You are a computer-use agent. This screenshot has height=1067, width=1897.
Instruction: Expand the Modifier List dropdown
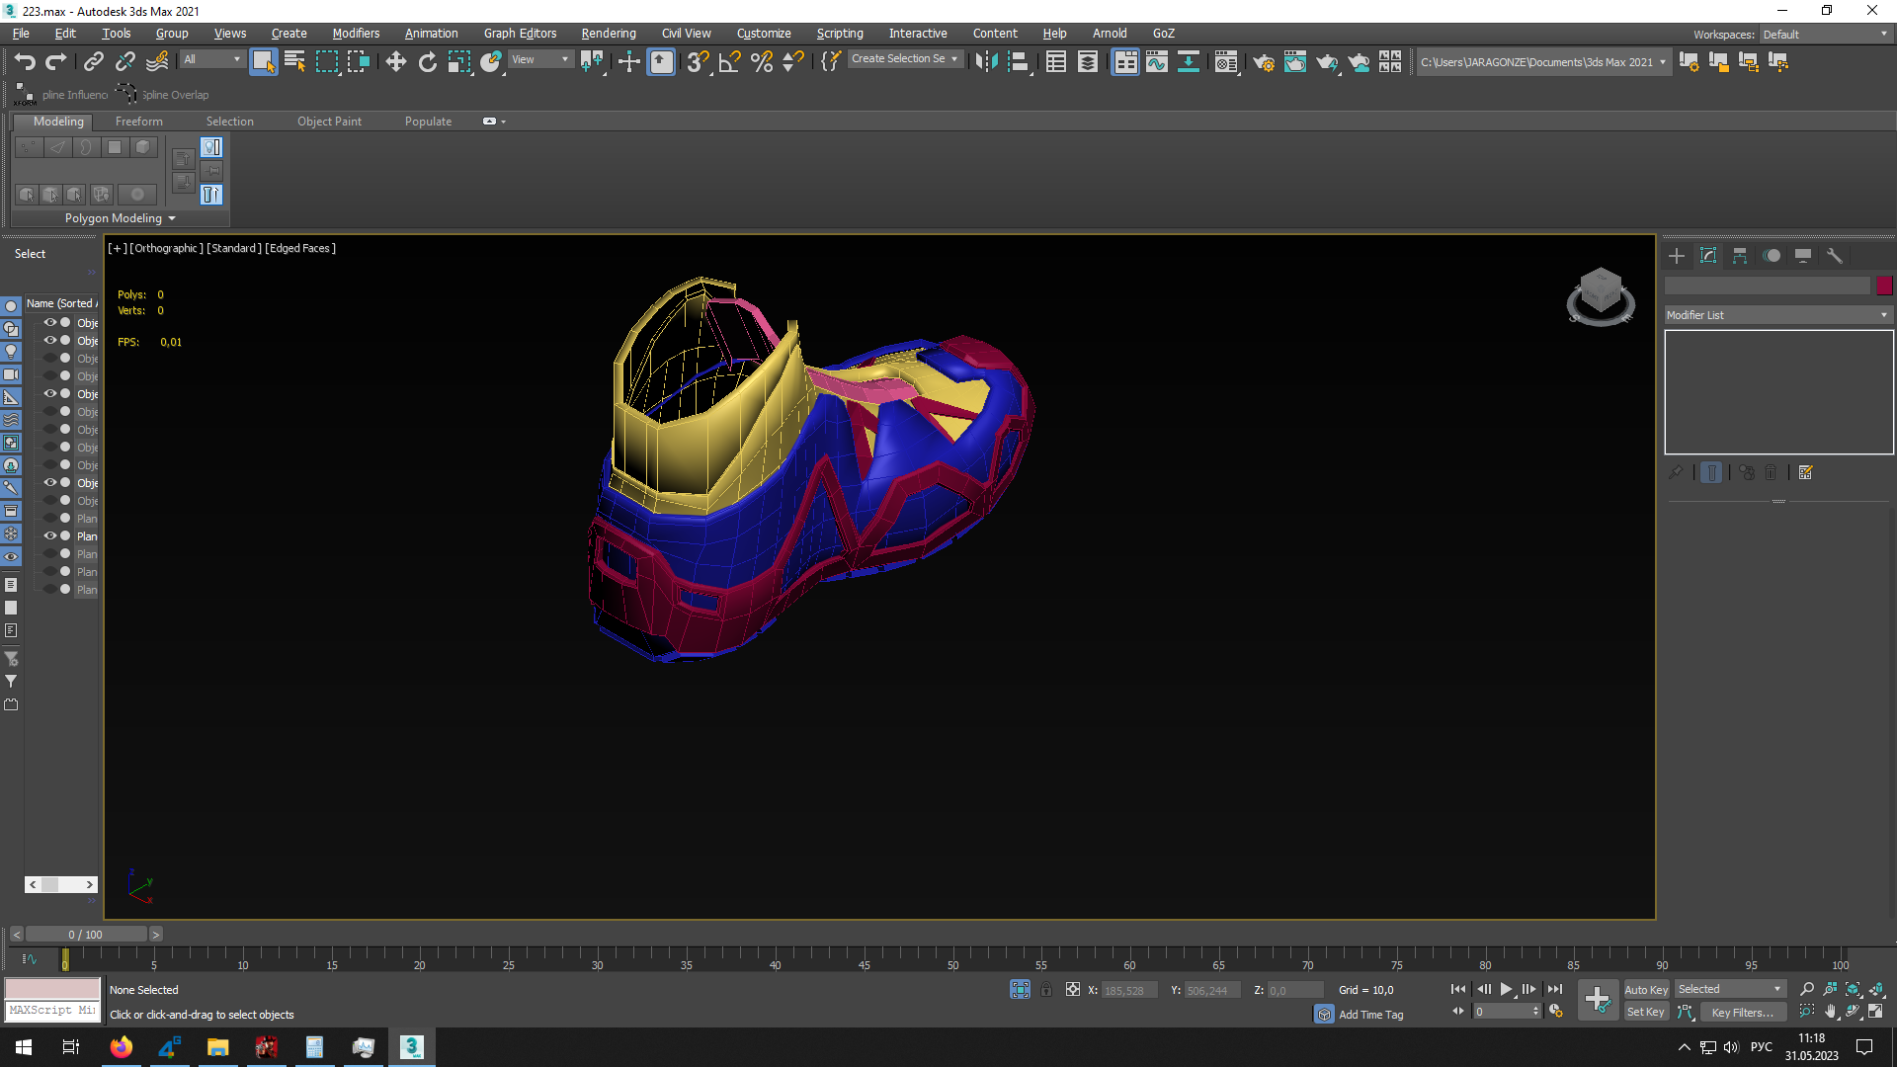coord(1777,315)
